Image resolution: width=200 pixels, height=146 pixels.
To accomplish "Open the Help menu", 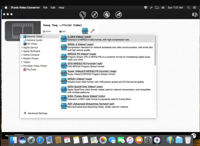I will (x=61, y=7).
